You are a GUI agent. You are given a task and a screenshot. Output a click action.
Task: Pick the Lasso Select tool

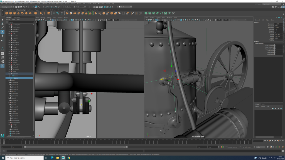pyautogui.click(x=3, y=24)
